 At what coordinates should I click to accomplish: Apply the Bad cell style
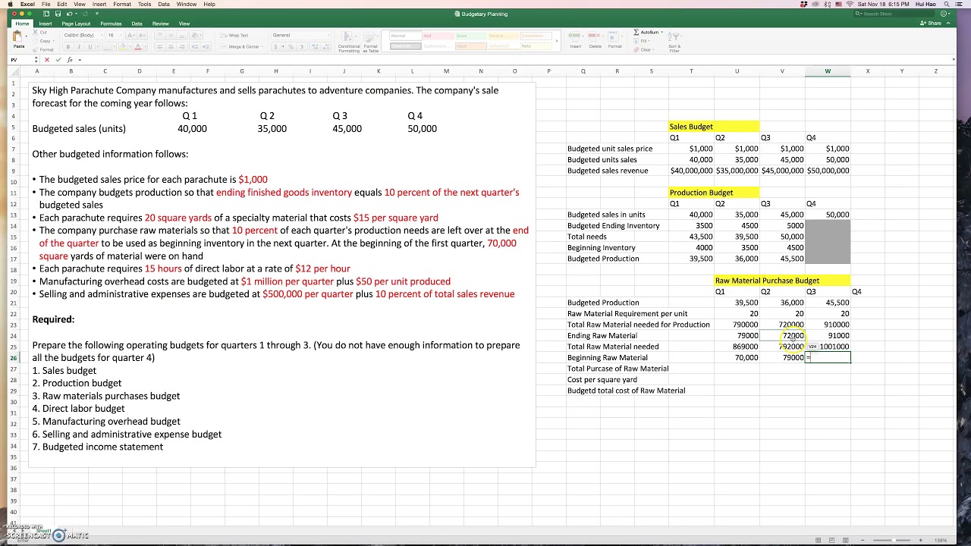437,36
